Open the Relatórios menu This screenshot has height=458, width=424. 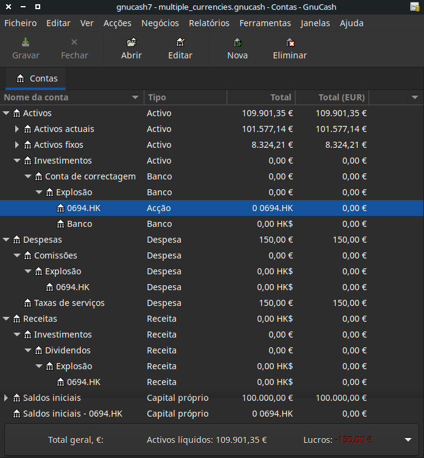[x=209, y=23]
